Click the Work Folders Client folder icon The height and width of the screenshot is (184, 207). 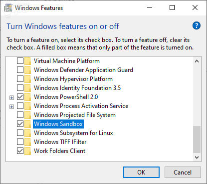(x=27, y=151)
